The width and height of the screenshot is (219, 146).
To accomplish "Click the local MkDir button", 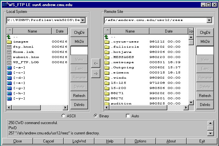I will 79,42.
